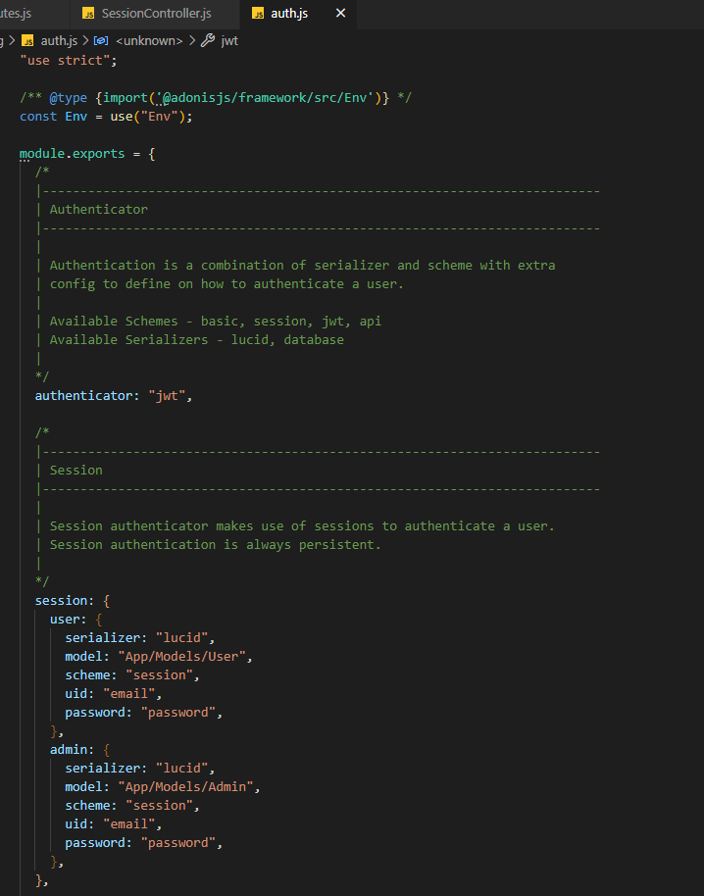
Task: Click the wrench icon beside jwt breadcrumb
Action: [x=208, y=40]
